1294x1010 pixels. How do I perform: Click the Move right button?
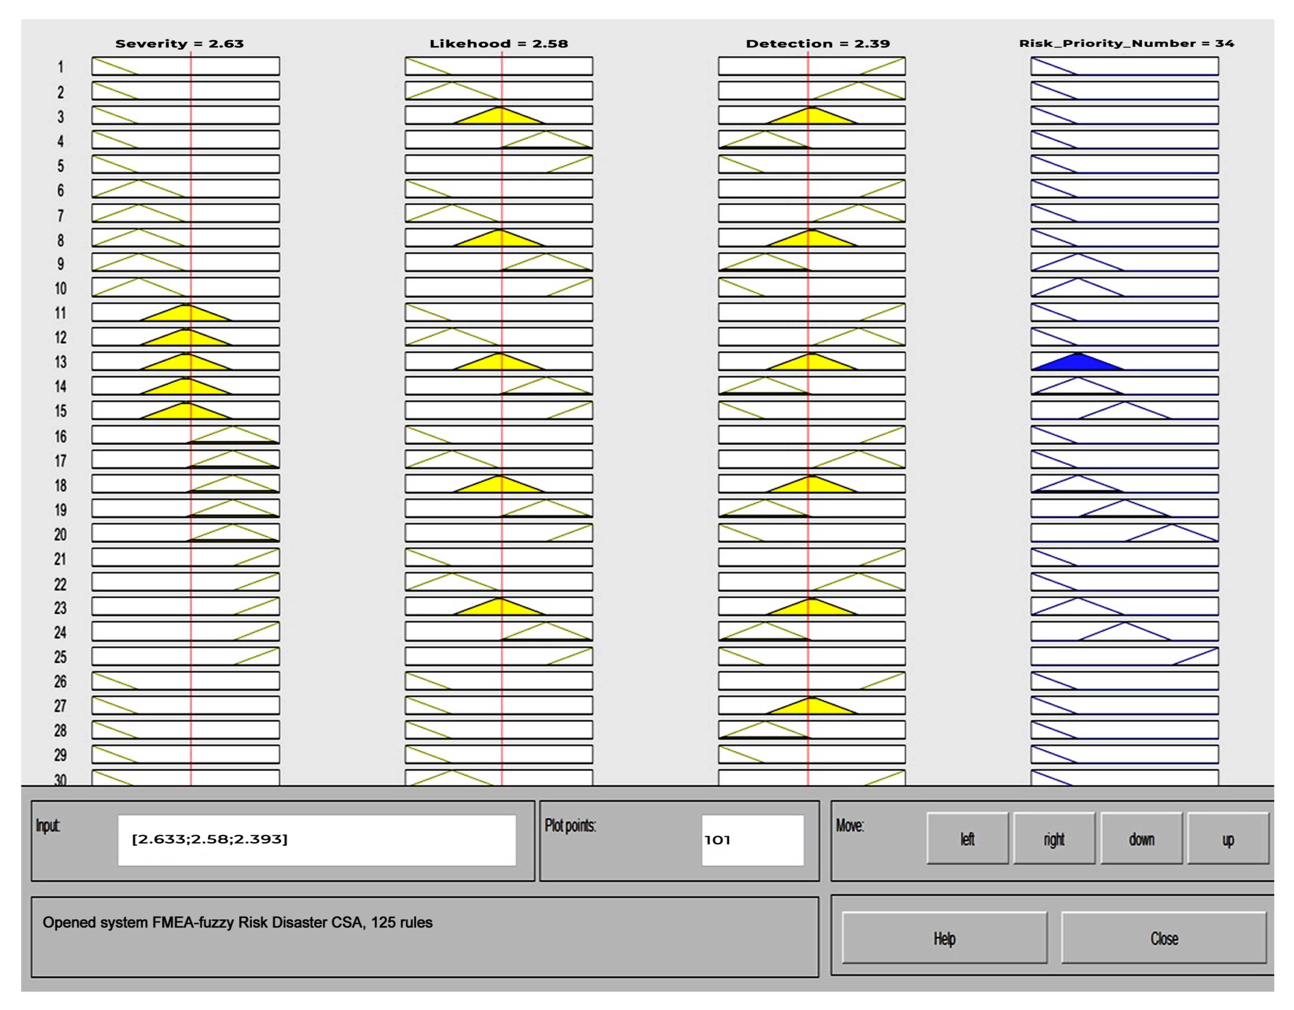(1054, 839)
